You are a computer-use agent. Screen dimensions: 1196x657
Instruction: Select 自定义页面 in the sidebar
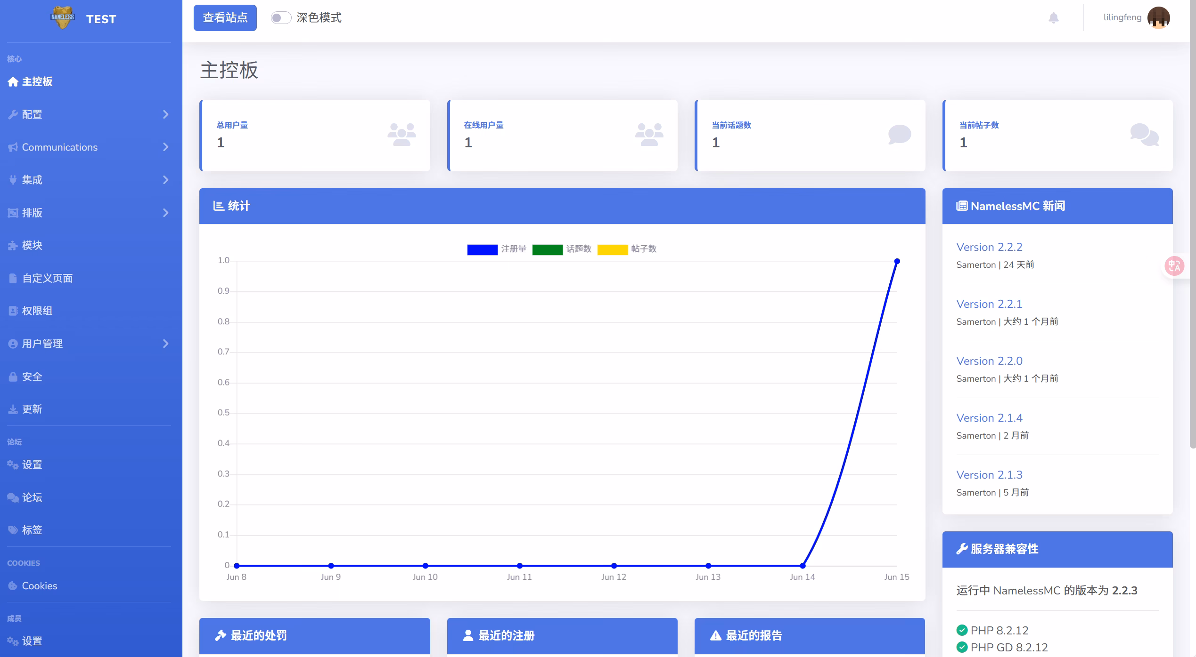tap(47, 278)
